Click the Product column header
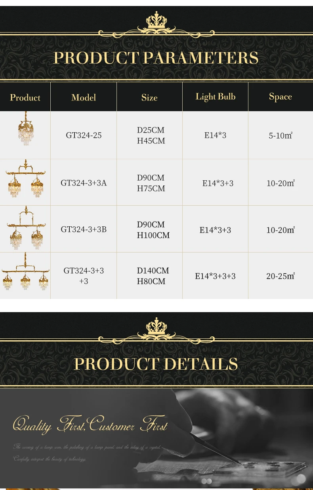 tap(25, 97)
